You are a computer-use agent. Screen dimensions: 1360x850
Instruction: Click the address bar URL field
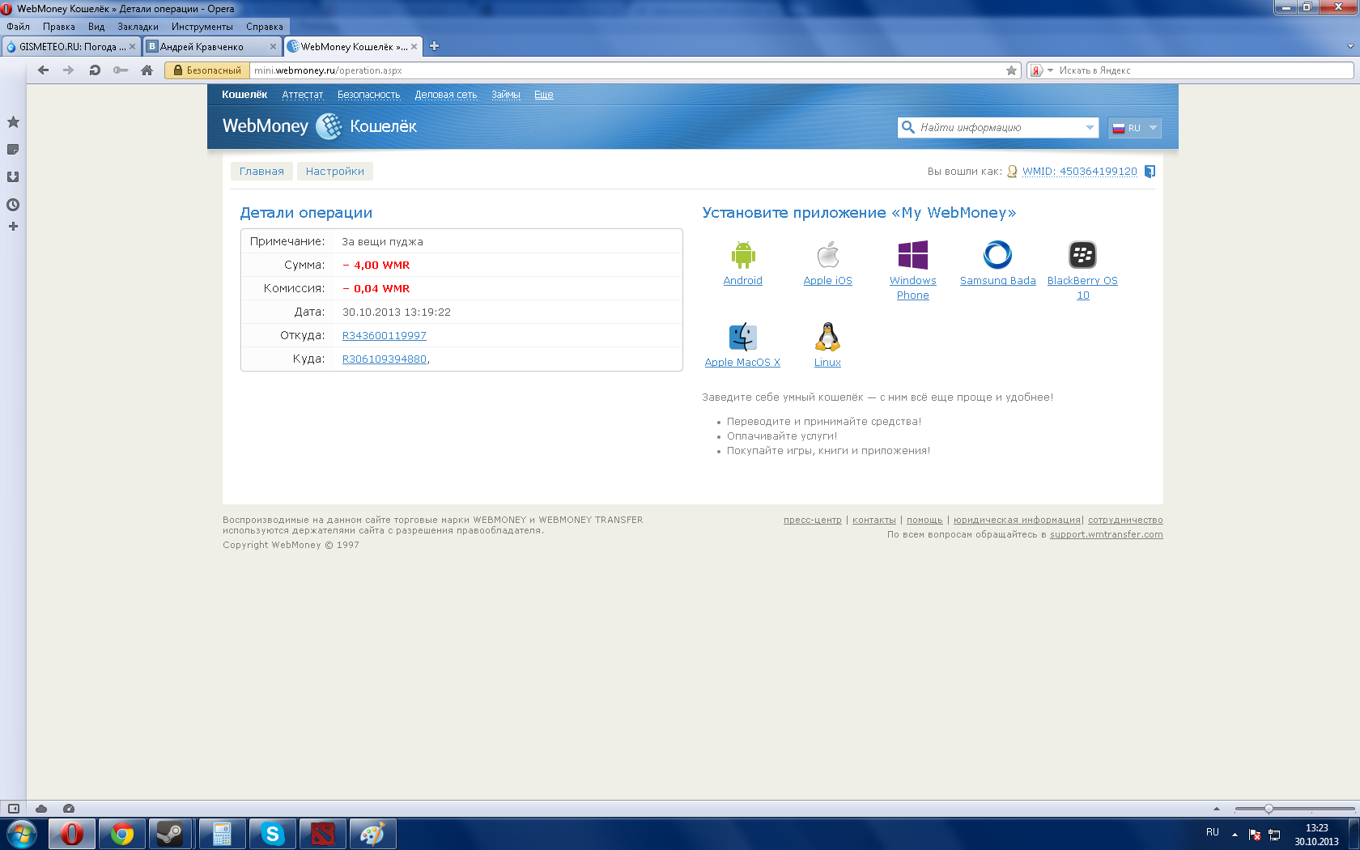click(627, 70)
